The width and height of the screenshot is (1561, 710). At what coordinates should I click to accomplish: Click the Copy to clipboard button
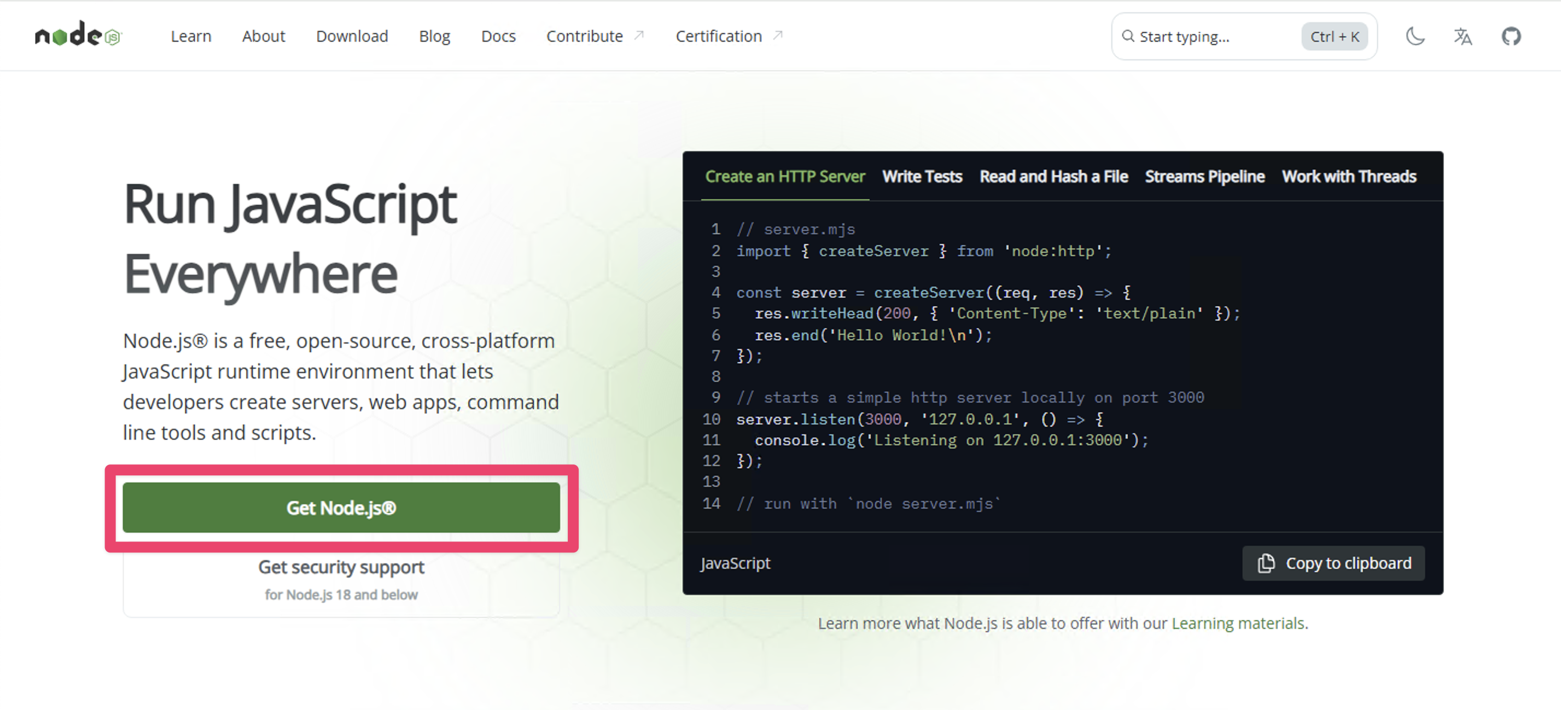1333,563
